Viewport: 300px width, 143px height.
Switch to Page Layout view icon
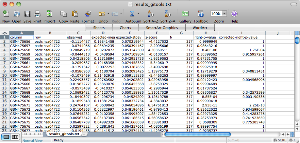pos(15,137)
